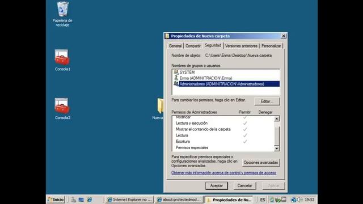Click the folder icon in dialog title bar
Viewport: 363px width, 204px height.
167,36
